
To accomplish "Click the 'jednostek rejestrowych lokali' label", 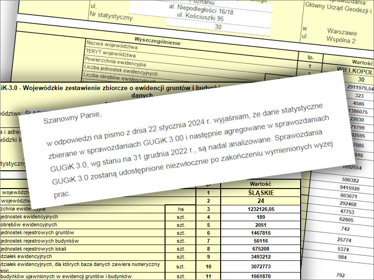I will (x=33, y=249).
